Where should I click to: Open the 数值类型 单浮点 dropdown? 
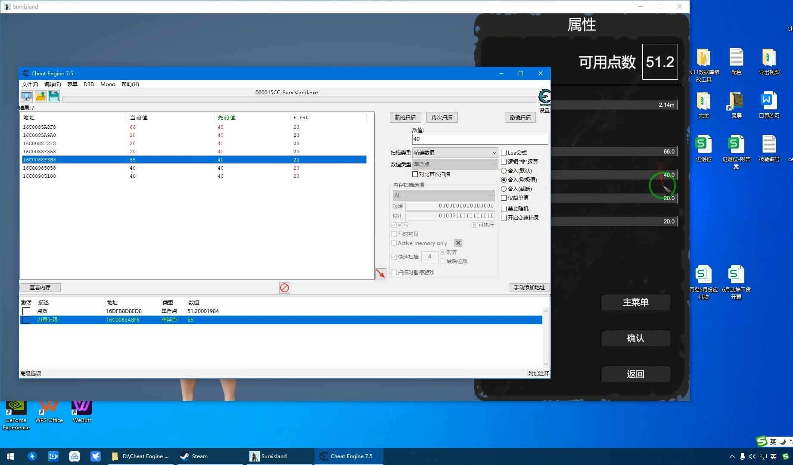pos(455,164)
